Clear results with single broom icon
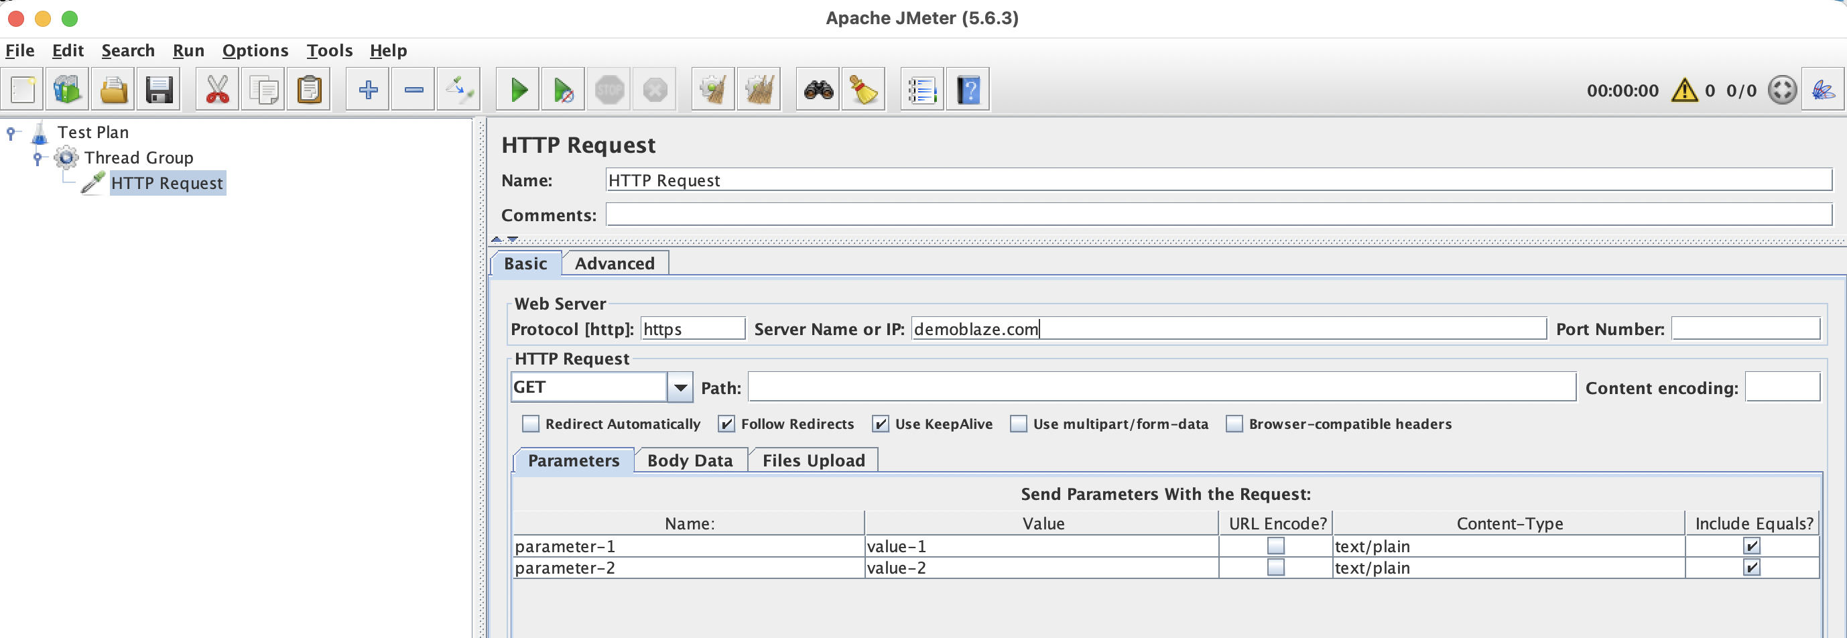The height and width of the screenshot is (638, 1847). tap(714, 90)
